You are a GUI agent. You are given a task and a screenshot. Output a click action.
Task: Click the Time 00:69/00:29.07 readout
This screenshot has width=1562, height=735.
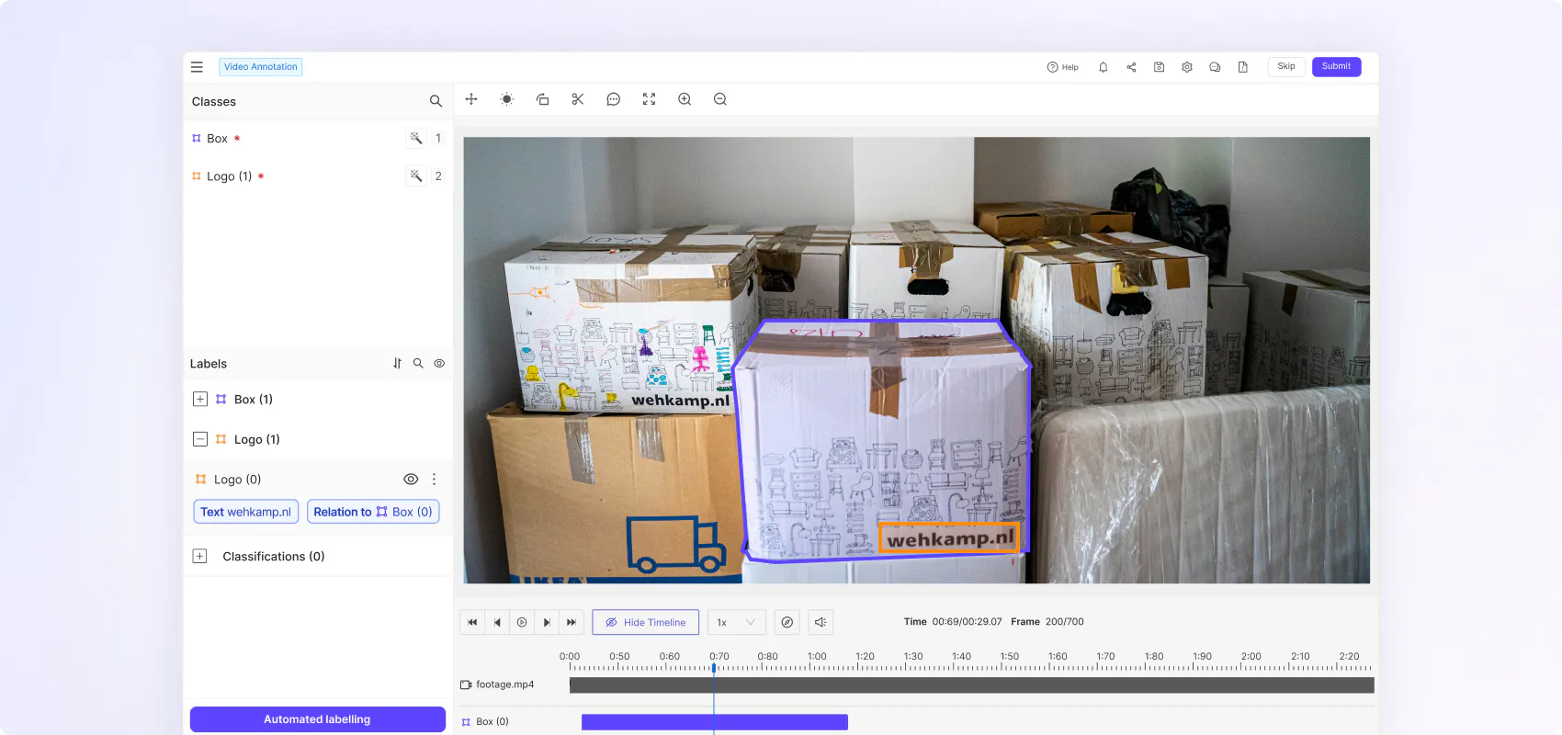(953, 622)
